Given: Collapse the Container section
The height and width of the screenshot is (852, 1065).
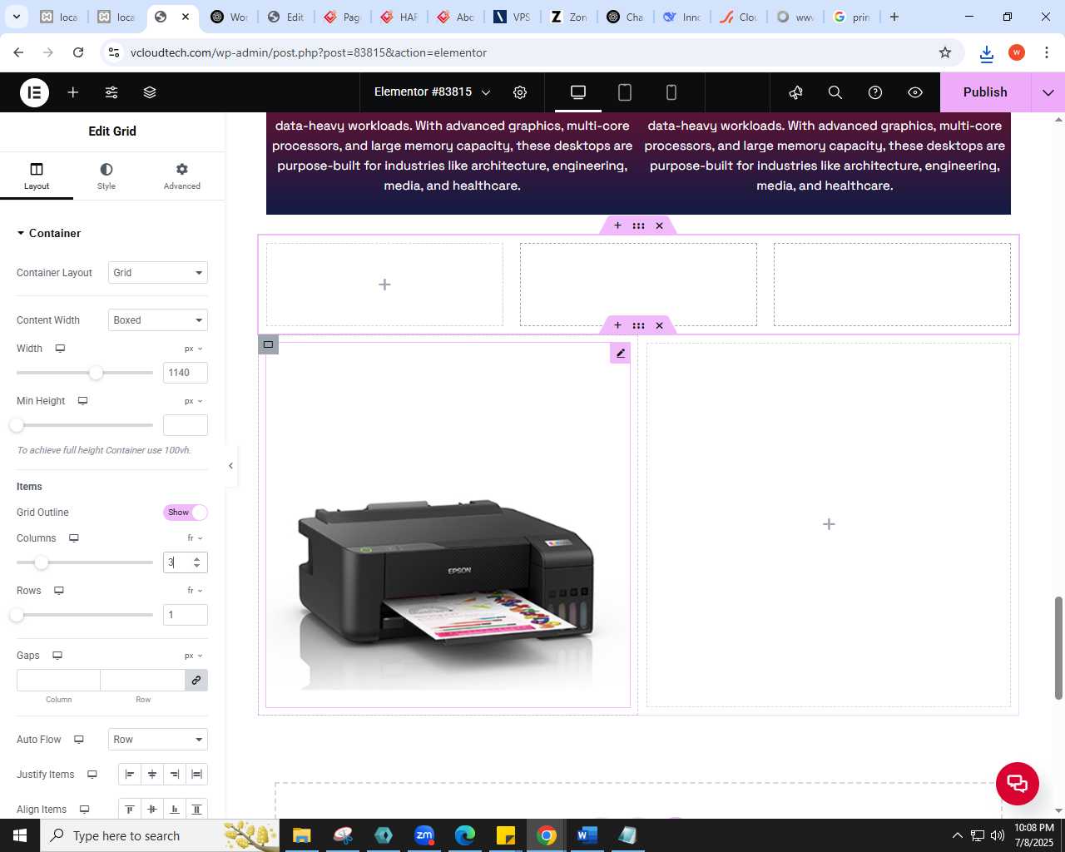Looking at the screenshot, I should point(49,233).
